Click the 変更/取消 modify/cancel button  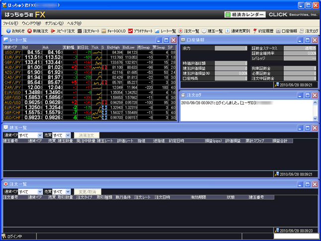(87, 192)
